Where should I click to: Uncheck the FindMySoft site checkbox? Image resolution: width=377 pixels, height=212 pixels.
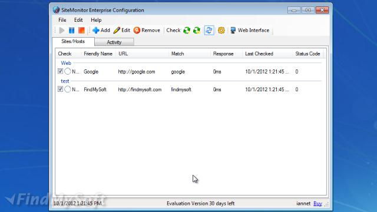pyautogui.click(x=60, y=90)
